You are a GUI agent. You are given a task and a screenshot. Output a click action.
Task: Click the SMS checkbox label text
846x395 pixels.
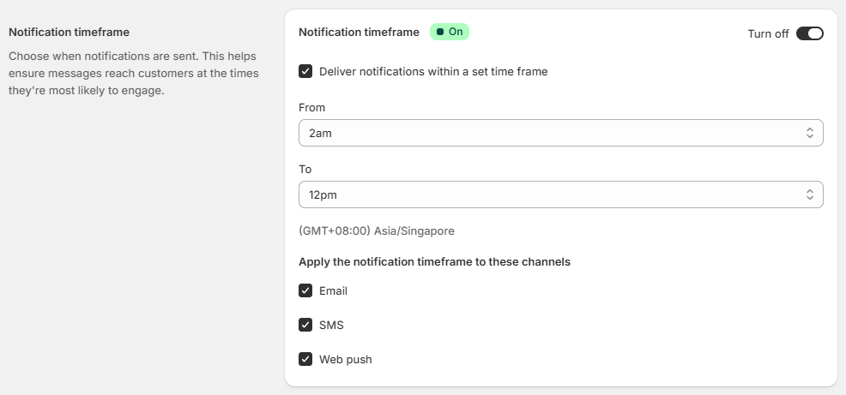tap(331, 326)
